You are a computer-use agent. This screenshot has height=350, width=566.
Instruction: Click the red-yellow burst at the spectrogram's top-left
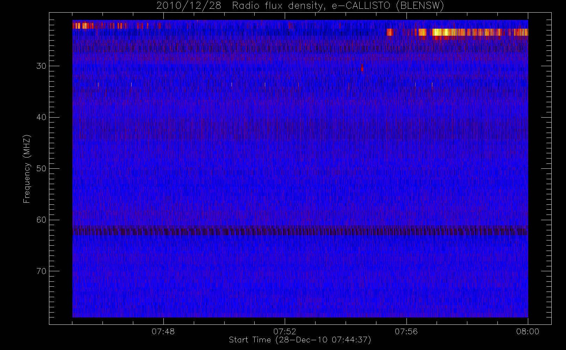(83, 25)
